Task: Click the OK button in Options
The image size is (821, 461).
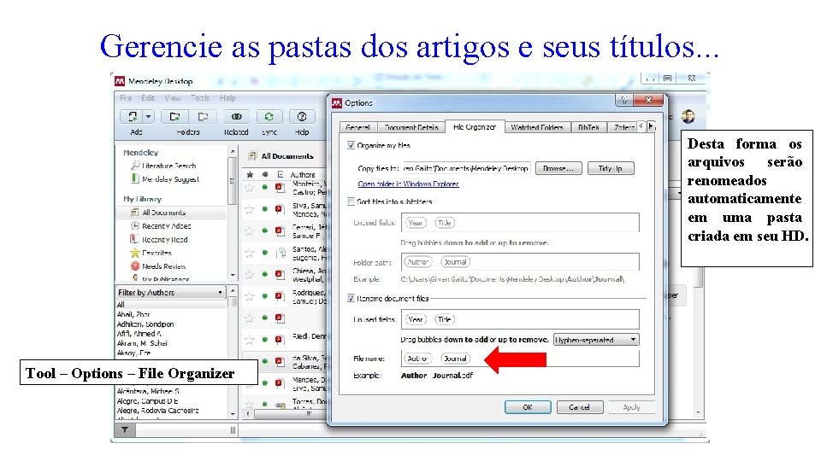Action: (x=528, y=407)
